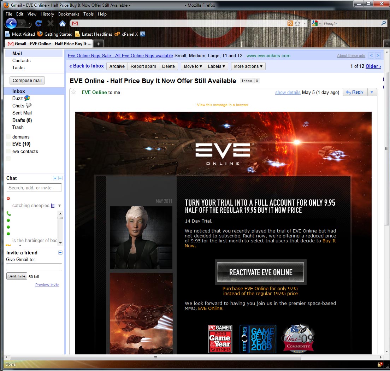Click the Reactivate EVE Online banner button

(x=260, y=272)
